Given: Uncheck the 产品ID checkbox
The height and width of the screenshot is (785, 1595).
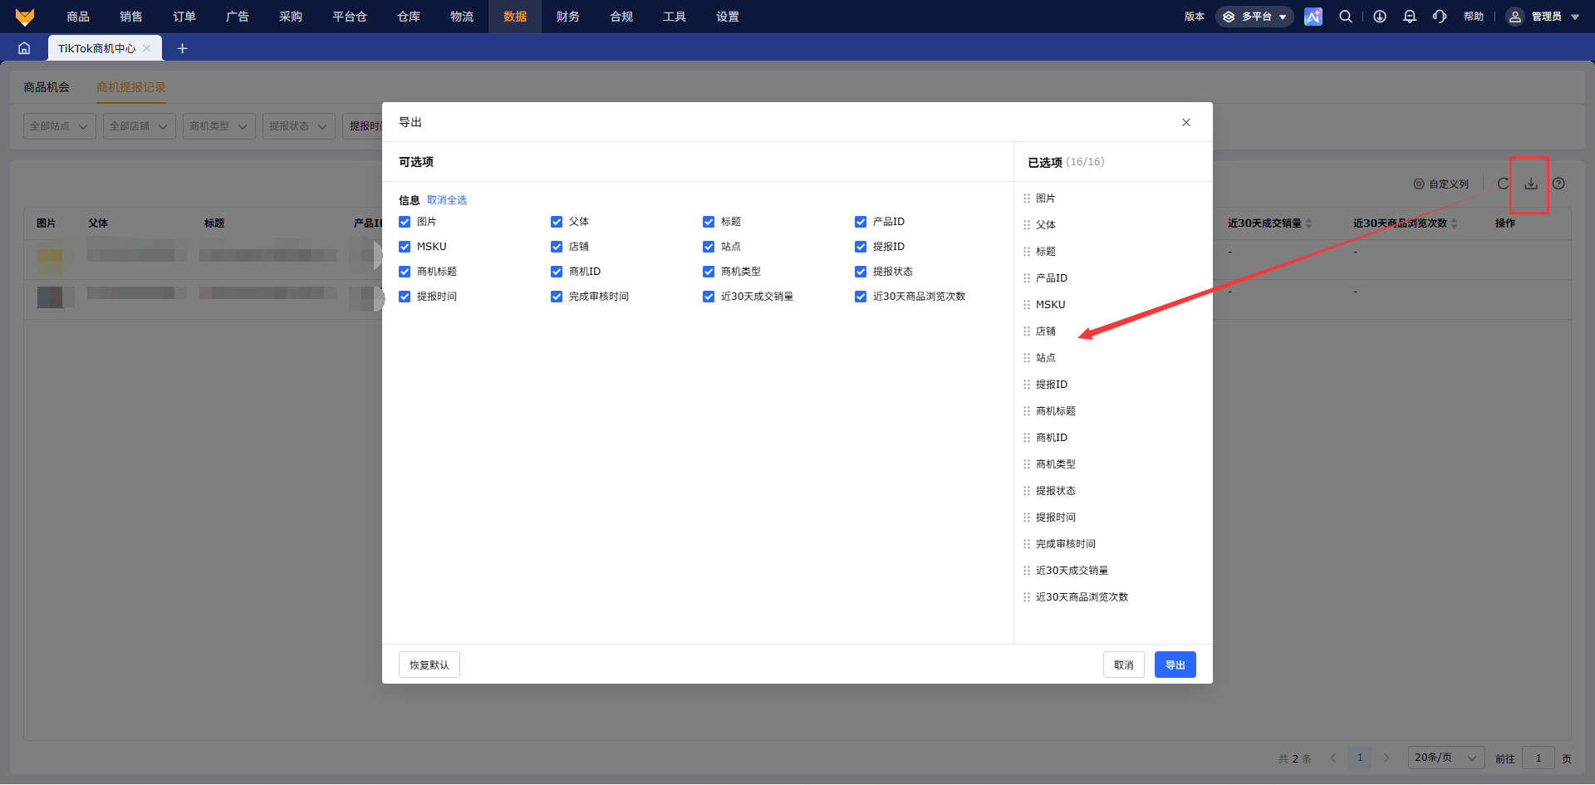Looking at the screenshot, I should 861,222.
